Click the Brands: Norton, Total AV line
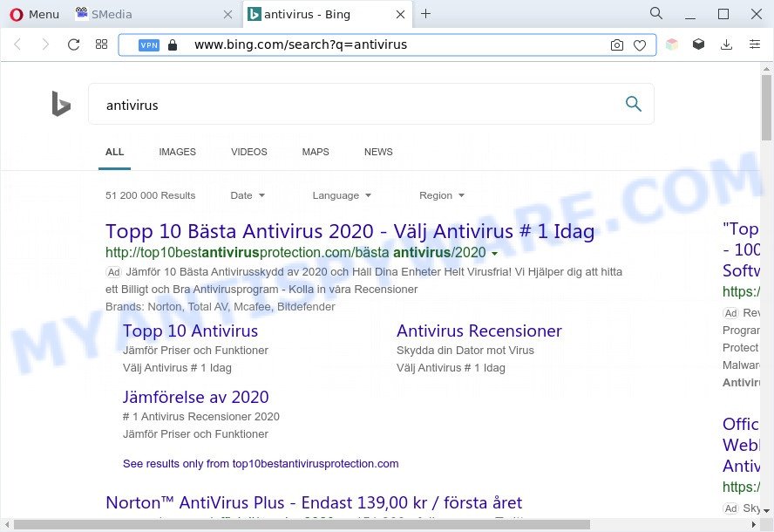The image size is (774, 532). (x=221, y=307)
